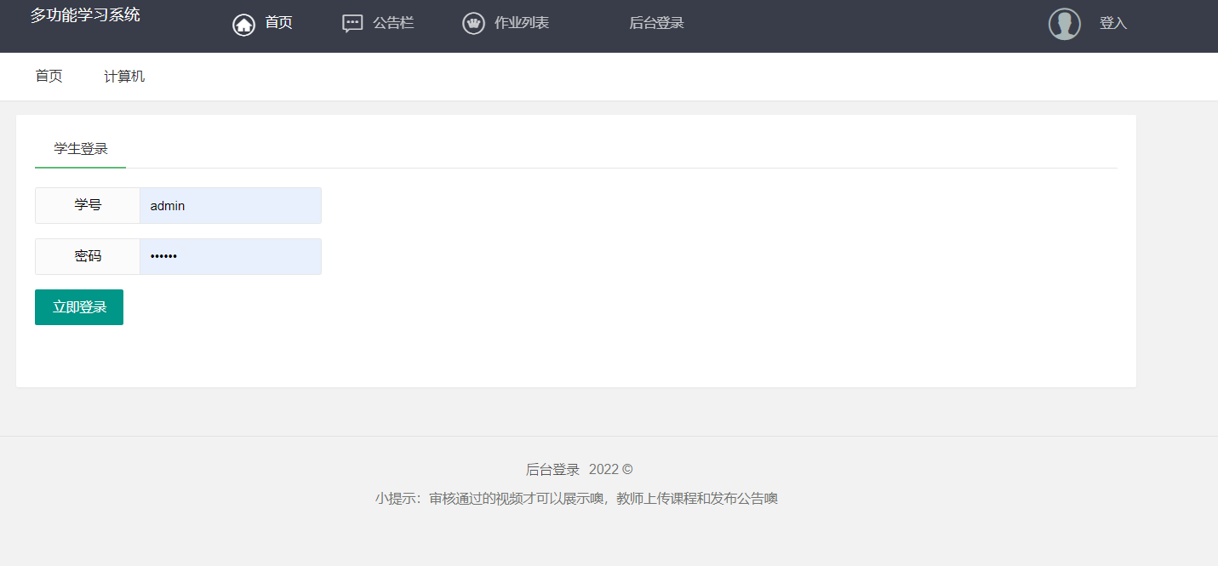Click the 密码 field label

(x=87, y=256)
